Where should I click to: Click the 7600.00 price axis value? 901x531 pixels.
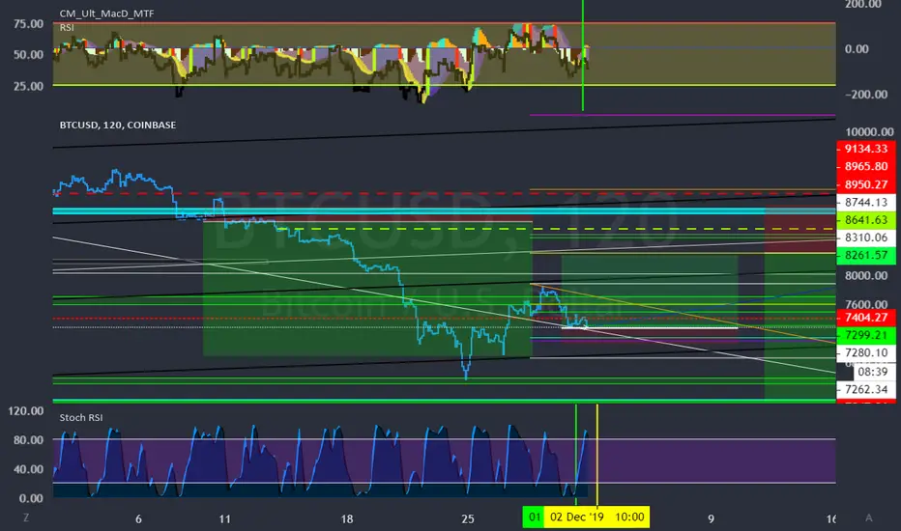point(866,304)
